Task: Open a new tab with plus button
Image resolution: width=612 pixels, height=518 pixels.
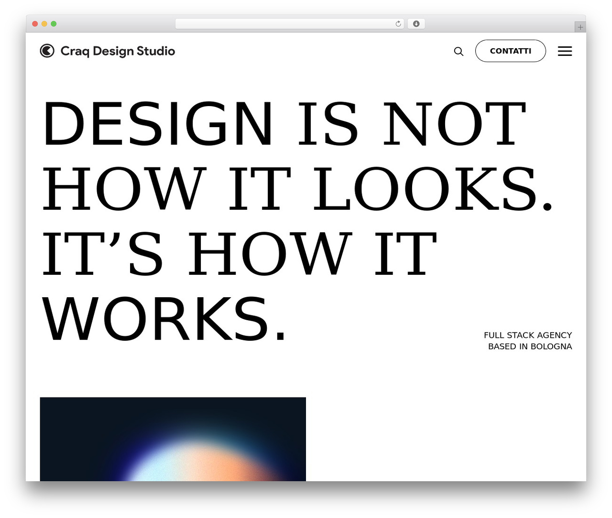Action: 580,27
